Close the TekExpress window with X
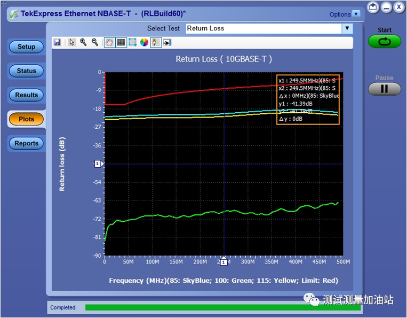Image resolution: width=407 pixels, height=318 pixels. click(399, 7)
